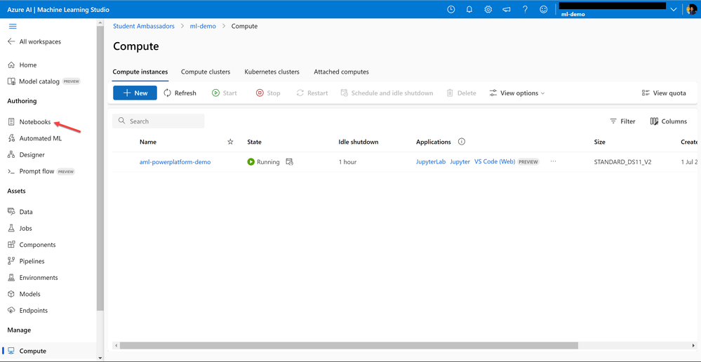Click the user profile avatar
Screen dimensions: 701x362
tap(692, 9)
